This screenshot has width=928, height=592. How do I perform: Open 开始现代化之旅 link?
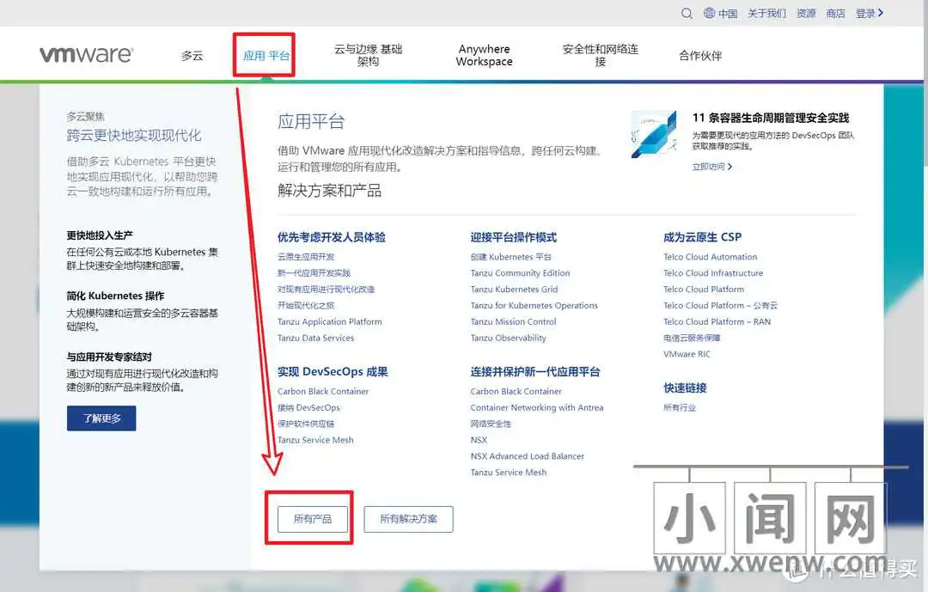(x=306, y=306)
